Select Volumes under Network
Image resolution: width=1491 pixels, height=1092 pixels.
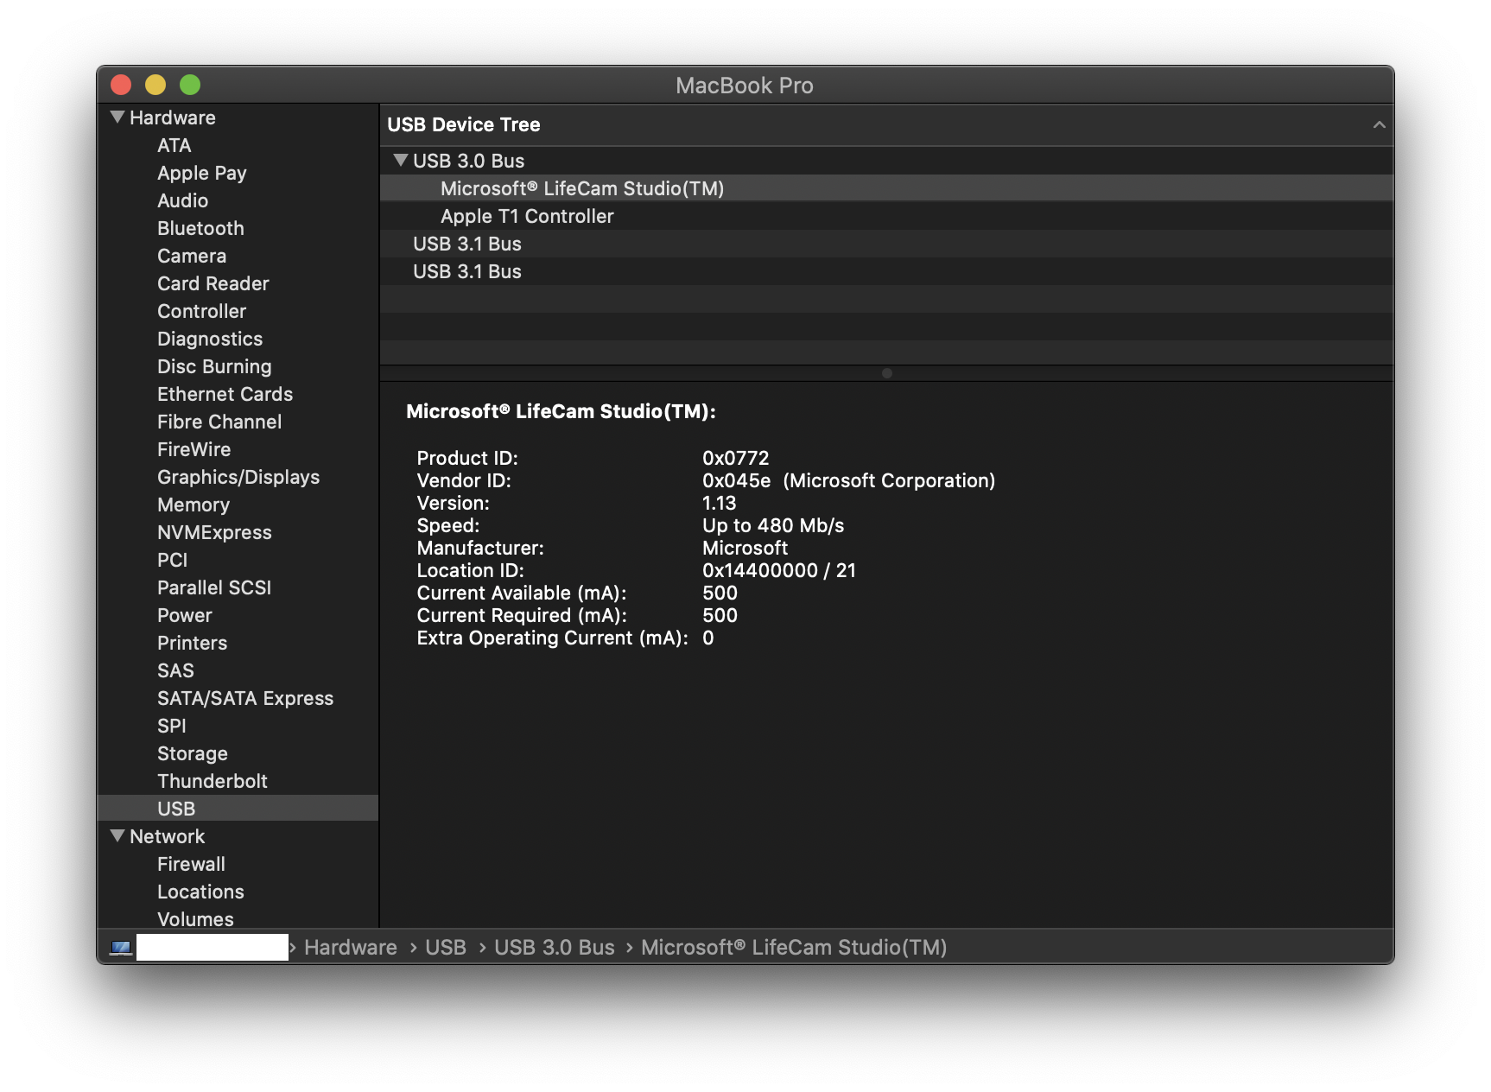195,919
